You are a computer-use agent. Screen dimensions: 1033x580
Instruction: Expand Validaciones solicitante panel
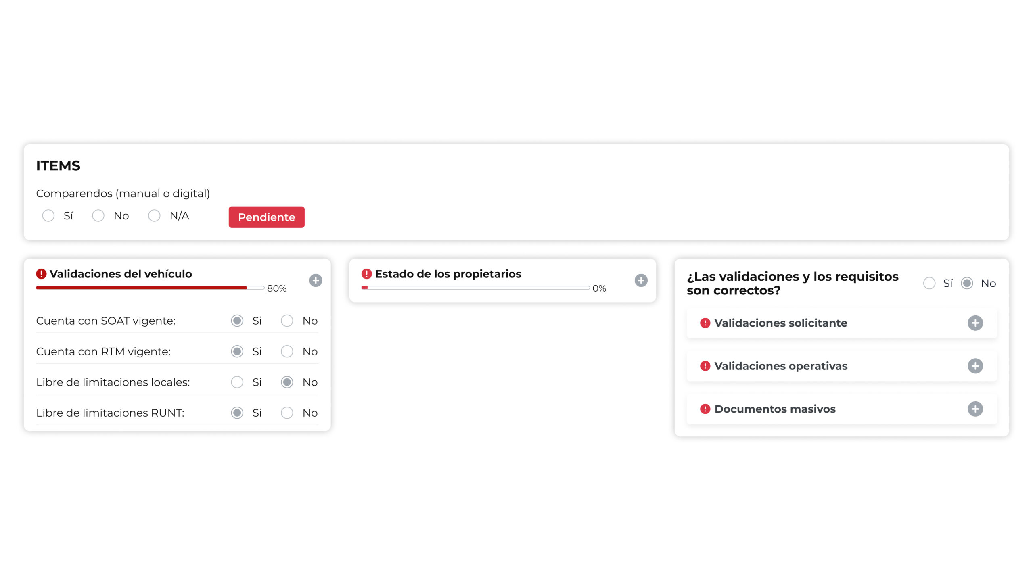975,323
